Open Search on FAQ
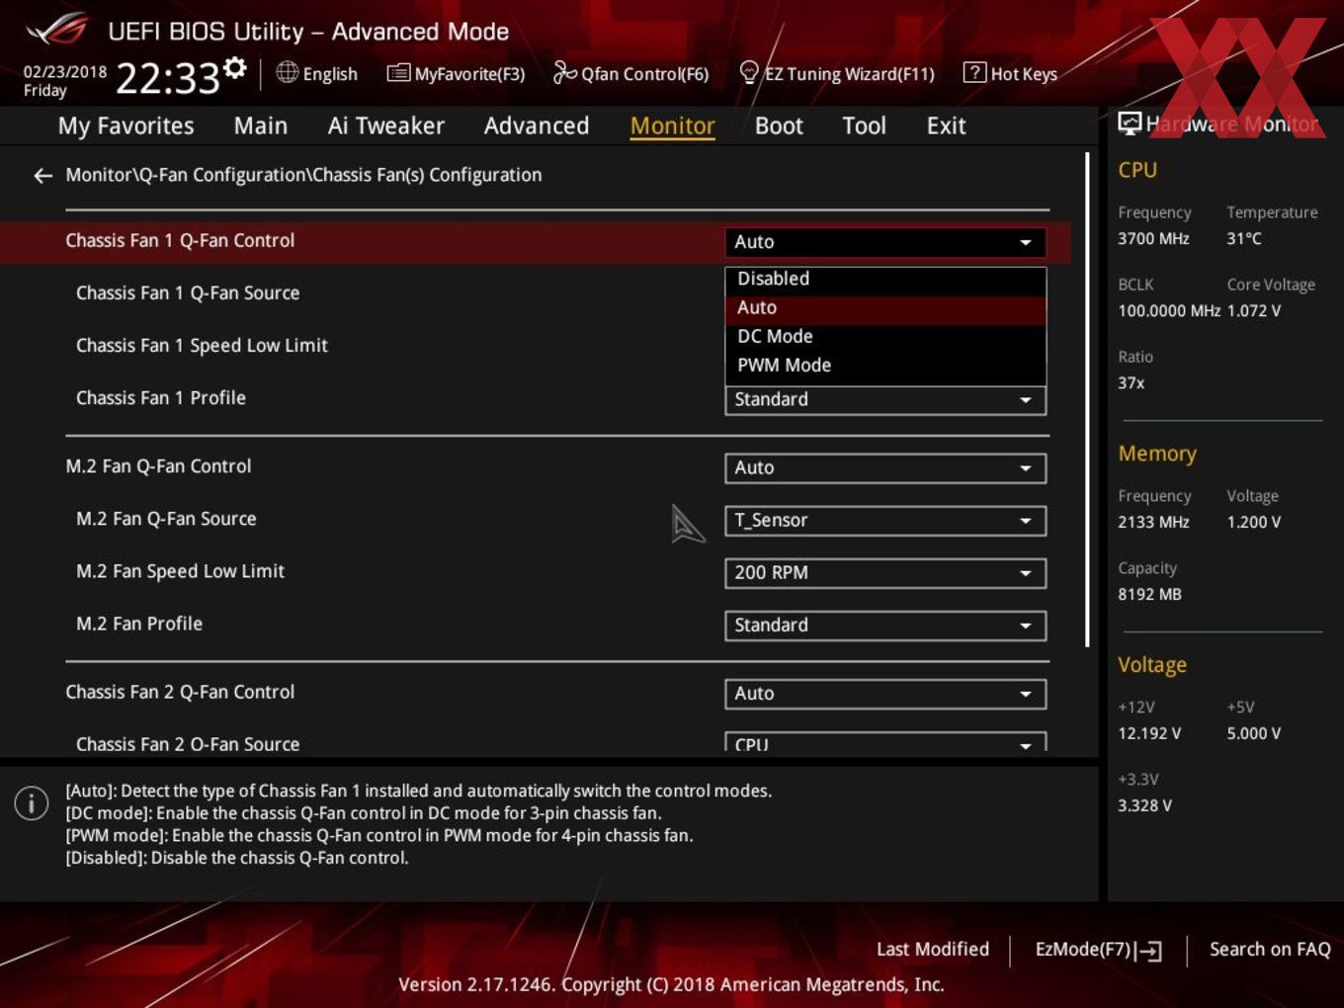This screenshot has width=1344, height=1008. [1270, 950]
